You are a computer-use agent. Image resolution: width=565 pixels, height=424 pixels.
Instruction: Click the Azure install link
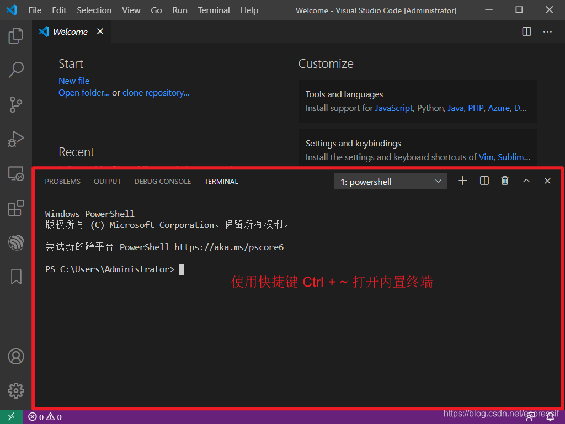click(499, 108)
